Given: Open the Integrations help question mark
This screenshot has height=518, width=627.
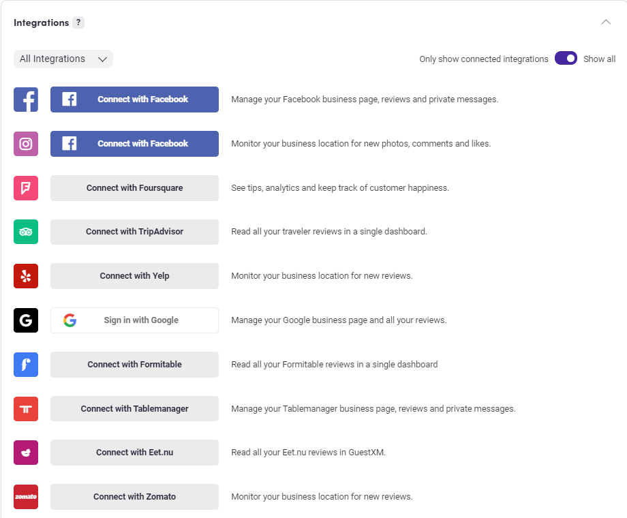Looking at the screenshot, I should 78,22.
